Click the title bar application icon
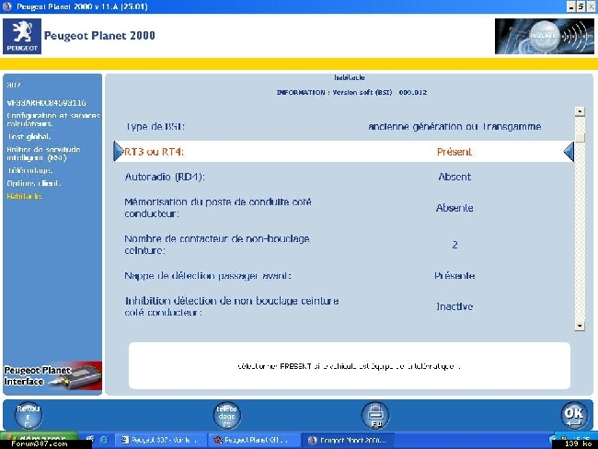Screen dimensions: 598x449 click(6, 6)
